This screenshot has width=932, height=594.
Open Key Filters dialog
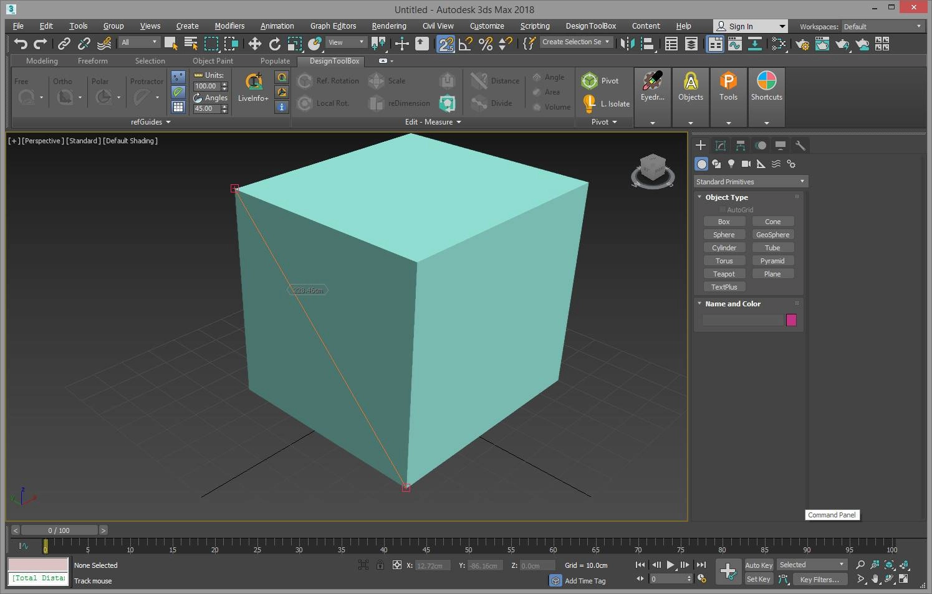819,579
